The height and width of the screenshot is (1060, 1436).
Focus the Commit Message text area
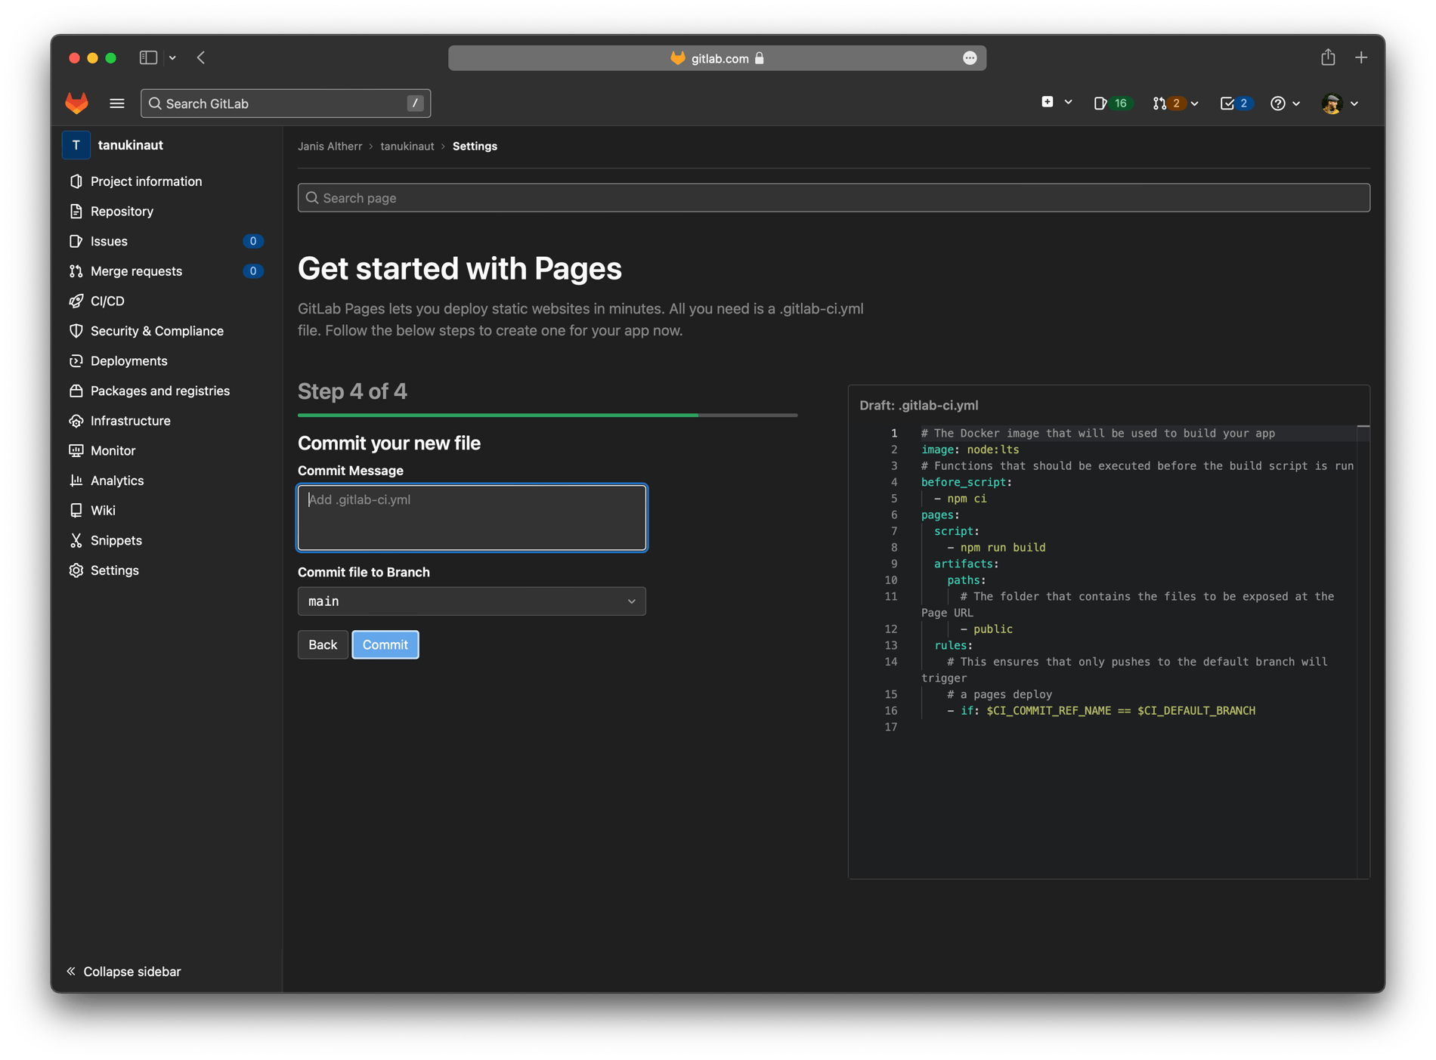point(472,518)
